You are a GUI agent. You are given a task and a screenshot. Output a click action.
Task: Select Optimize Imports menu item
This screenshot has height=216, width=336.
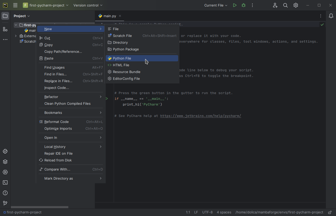click(71, 128)
